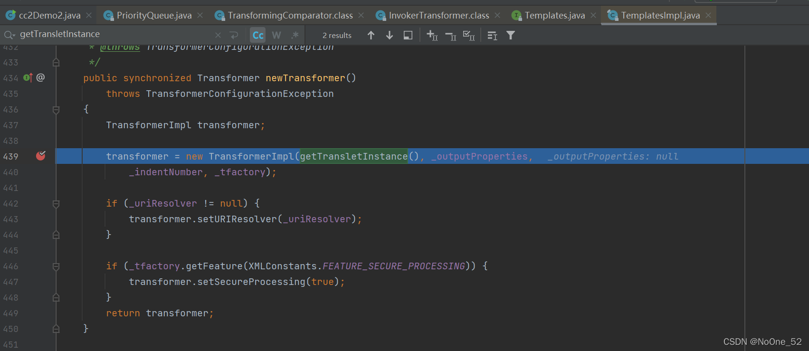
Task: Unselect occurrence icon in find bar
Action: tap(450, 36)
